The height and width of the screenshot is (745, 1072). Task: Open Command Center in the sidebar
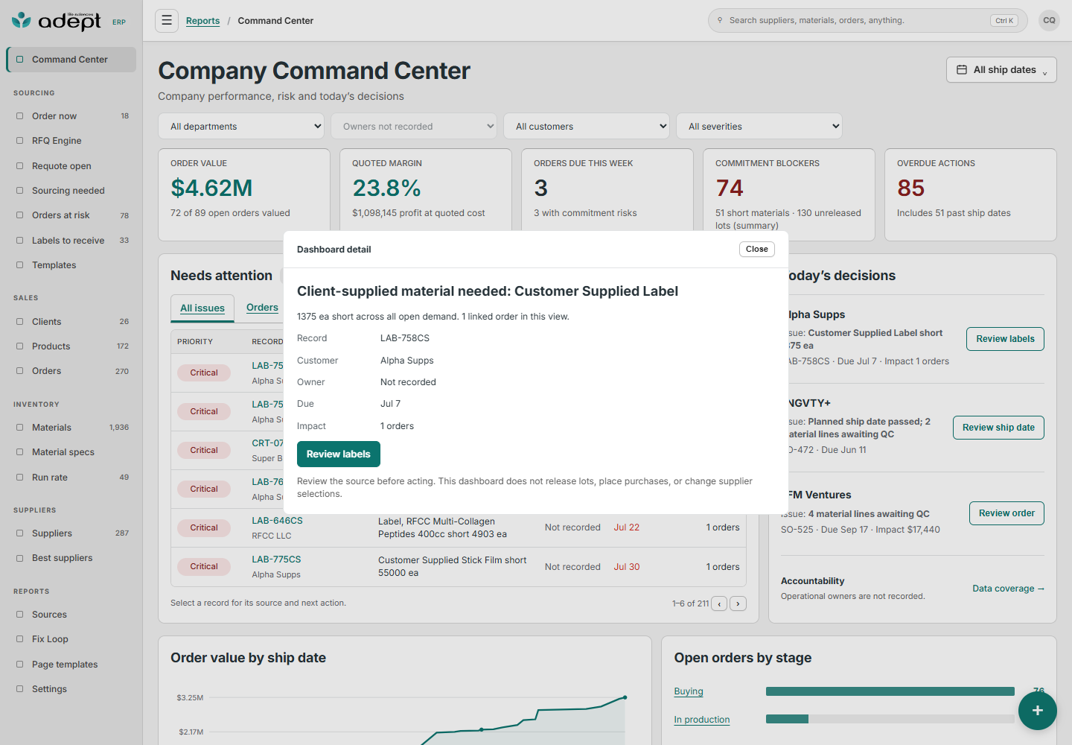click(x=71, y=60)
